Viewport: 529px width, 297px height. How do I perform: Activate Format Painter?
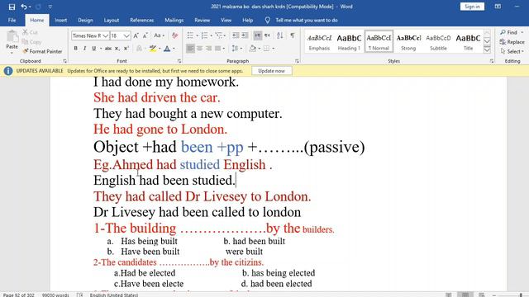[x=42, y=51]
